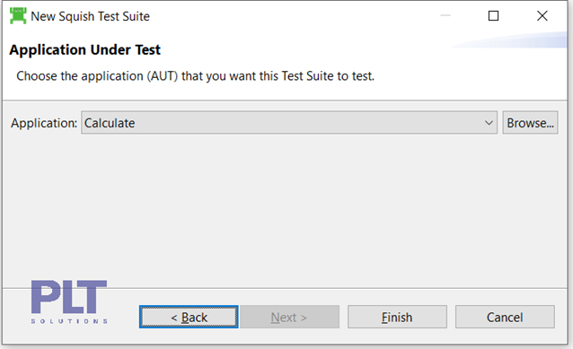Click the Choose the application description text

(x=196, y=76)
